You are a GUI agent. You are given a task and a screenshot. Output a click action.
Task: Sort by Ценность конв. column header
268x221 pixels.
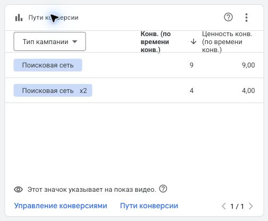[227, 42]
